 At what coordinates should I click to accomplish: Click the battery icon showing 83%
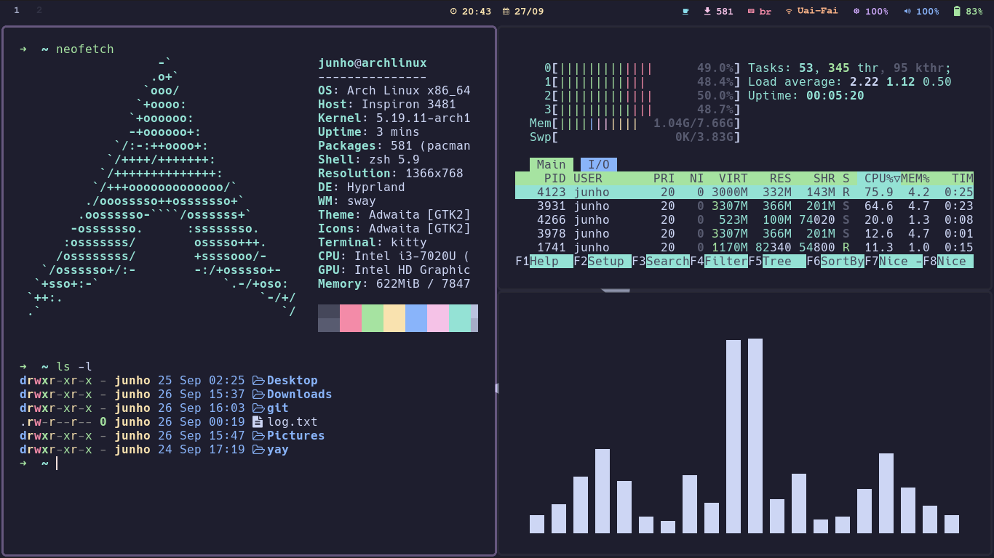[957, 11]
